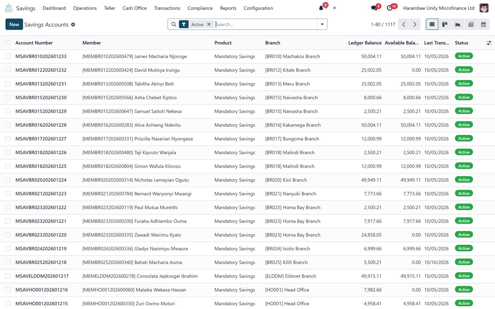Click the company name Harambee Unity Microfinance

[439, 8]
